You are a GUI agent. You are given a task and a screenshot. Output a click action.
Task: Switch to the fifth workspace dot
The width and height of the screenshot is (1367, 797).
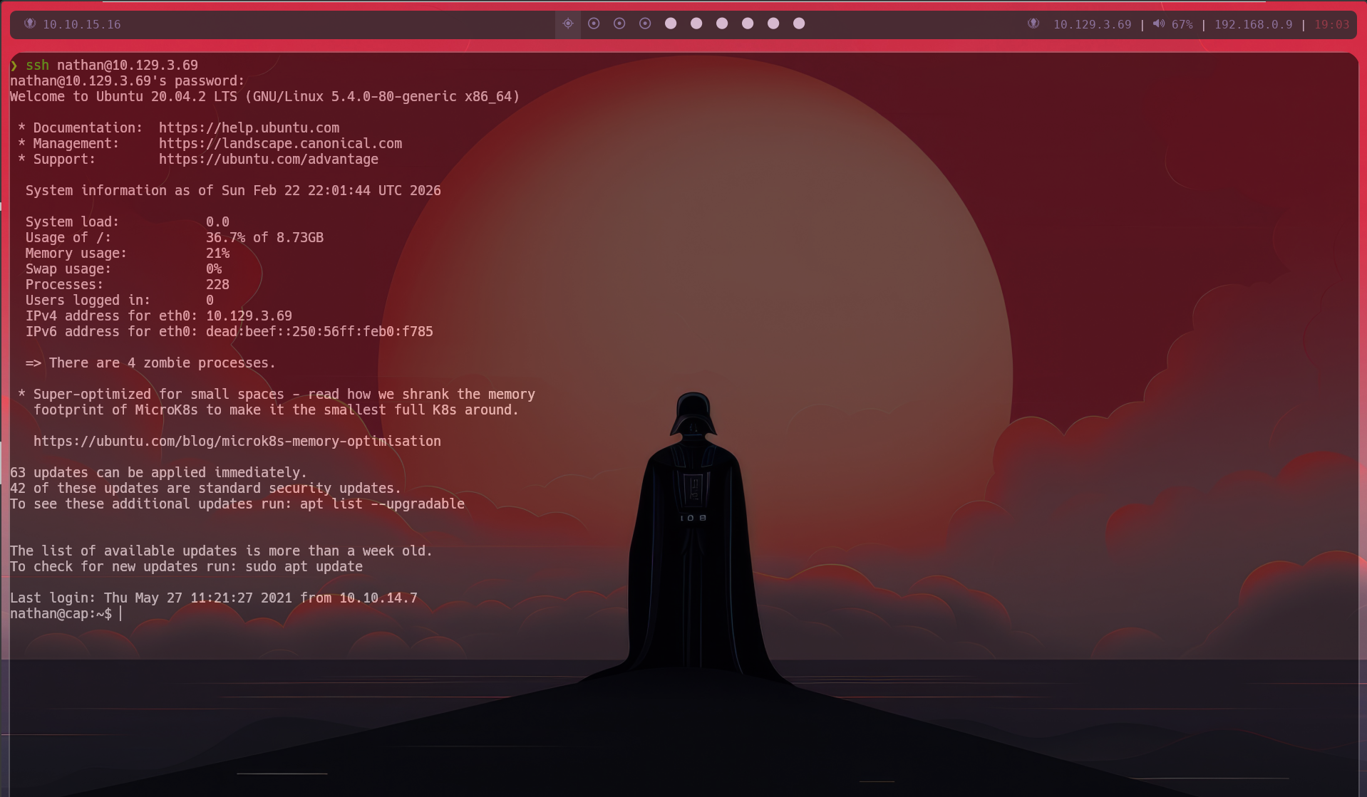tap(671, 24)
